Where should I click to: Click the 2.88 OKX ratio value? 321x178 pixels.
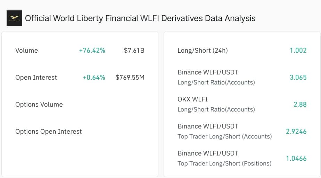pyautogui.click(x=300, y=105)
